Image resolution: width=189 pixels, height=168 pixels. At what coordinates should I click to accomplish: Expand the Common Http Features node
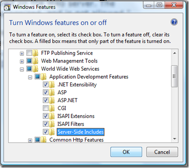click(x=30, y=140)
